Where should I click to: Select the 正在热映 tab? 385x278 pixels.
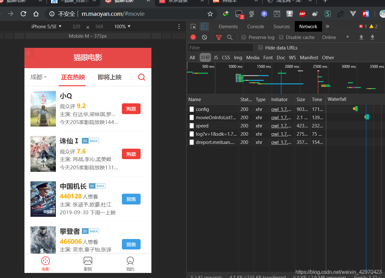[73, 77]
